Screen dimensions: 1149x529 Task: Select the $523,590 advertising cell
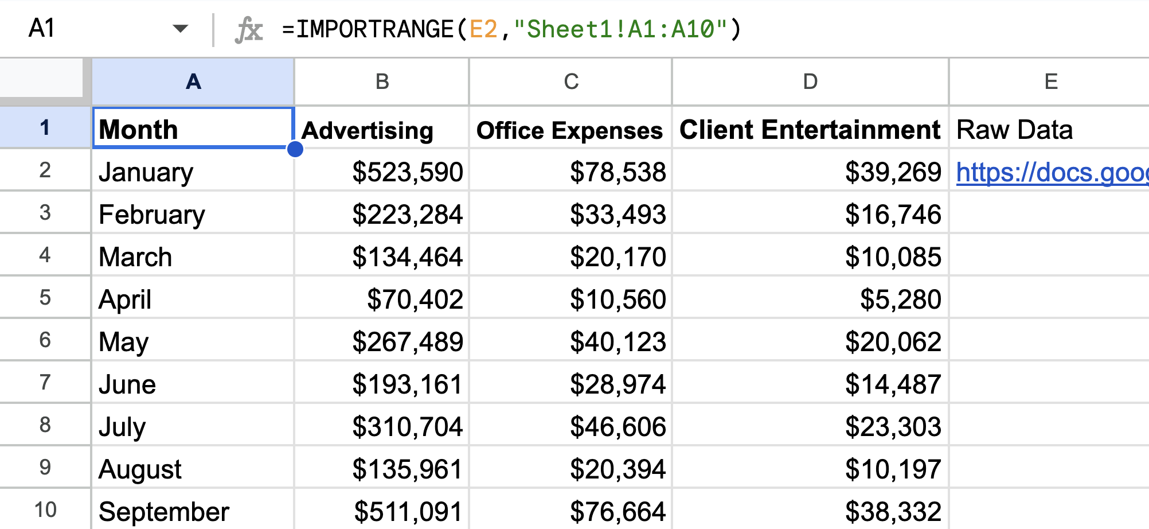click(x=382, y=170)
